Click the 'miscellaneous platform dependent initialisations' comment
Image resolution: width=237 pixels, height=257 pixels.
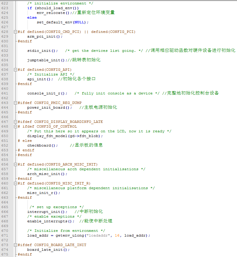click(x=91, y=188)
